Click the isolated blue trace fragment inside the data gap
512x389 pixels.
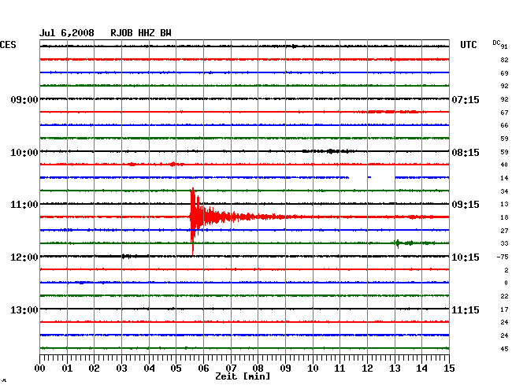click(x=369, y=177)
